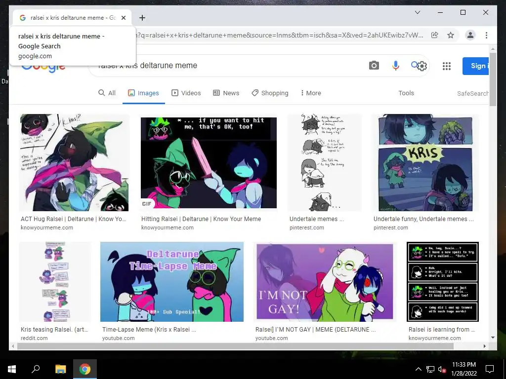Click the Time-Lapse Meme (Kris x Ralsei link
Screen dimensions: 506x379
click(149, 330)
